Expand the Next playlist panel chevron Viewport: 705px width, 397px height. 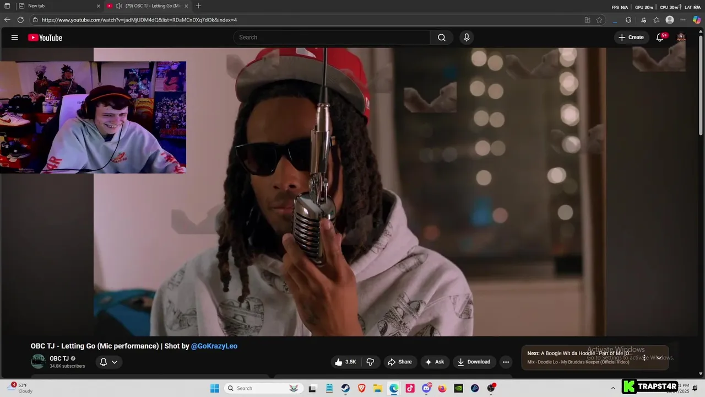point(659,358)
